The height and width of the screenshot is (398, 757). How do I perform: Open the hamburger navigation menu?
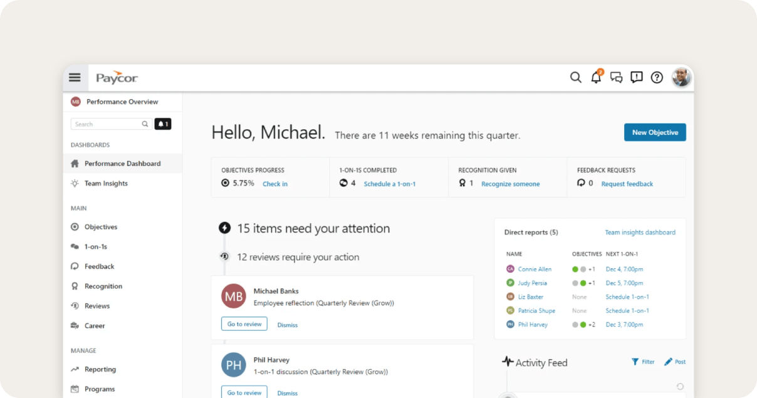tap(75, 78)
